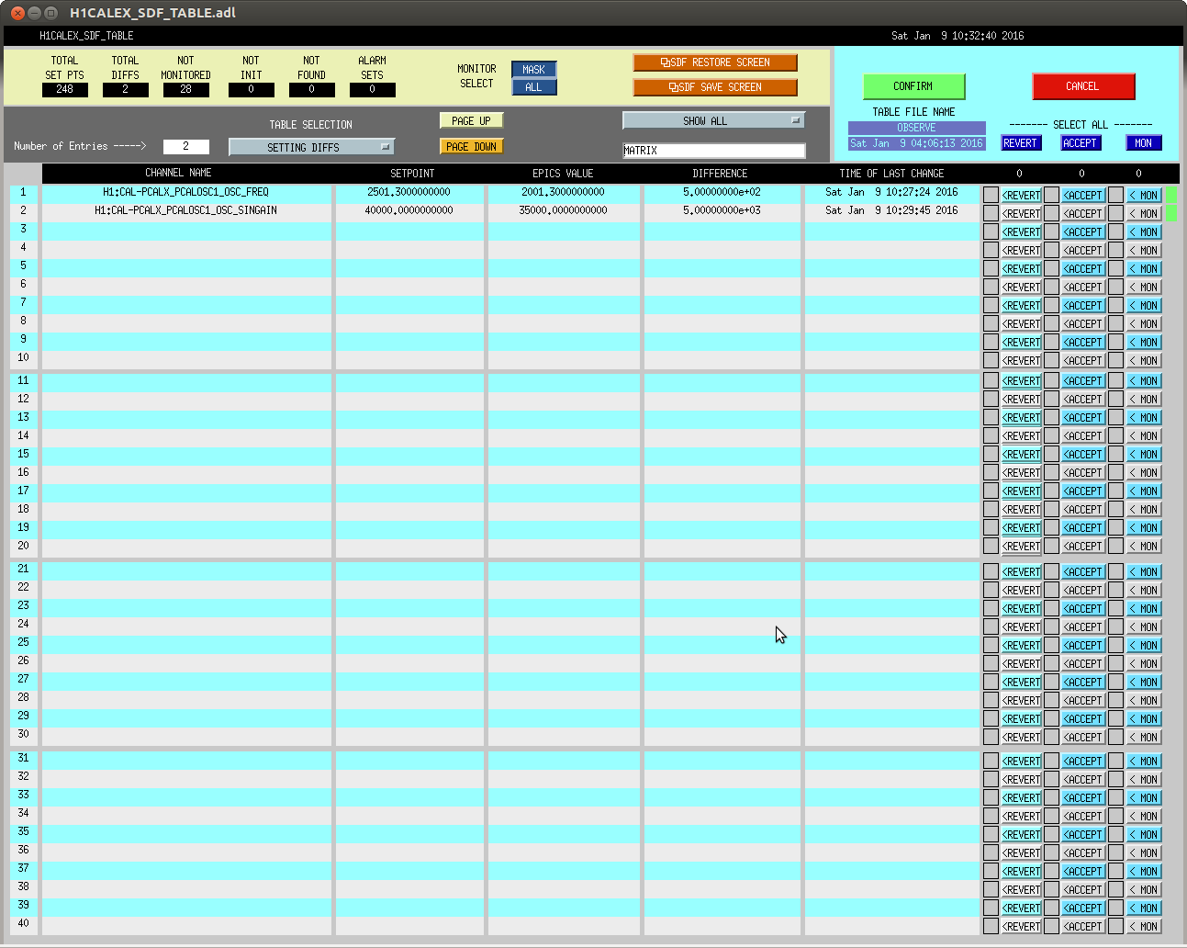Click ACCEPT under Select All
1187x948 pixels.
[x=1080, y=143]
